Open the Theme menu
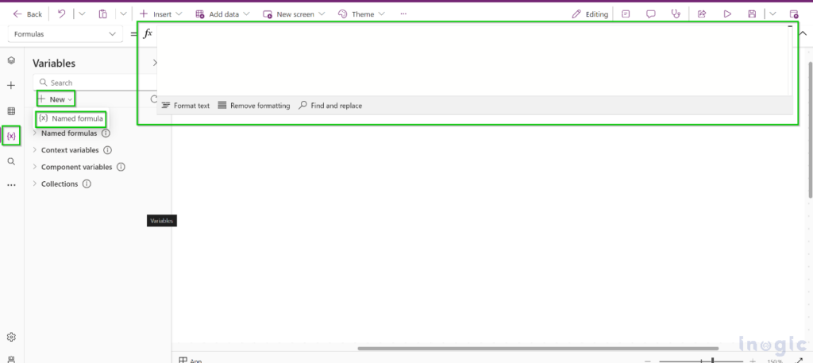Viewport: 813px width, 363px height. 361,14
